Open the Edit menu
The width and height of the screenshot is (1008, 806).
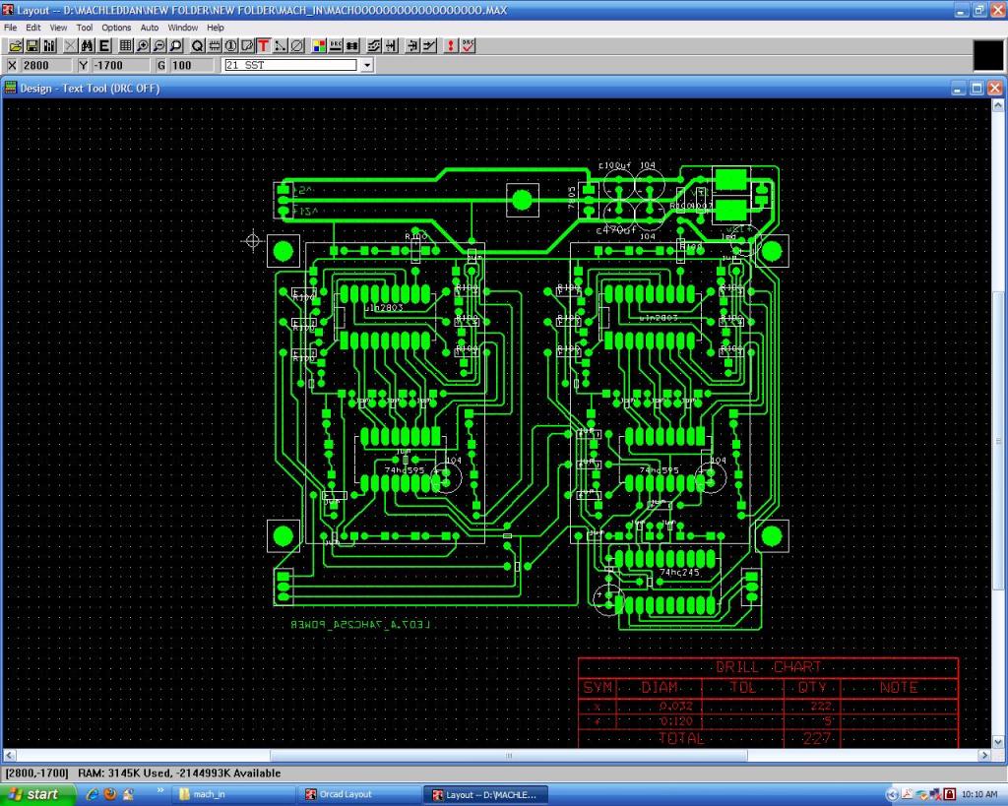[32, 28]
